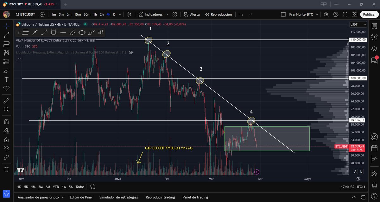This screenshot has height=202, width=380.
Task: Open the forecasting and measurement tools
Action: point(6,61)
